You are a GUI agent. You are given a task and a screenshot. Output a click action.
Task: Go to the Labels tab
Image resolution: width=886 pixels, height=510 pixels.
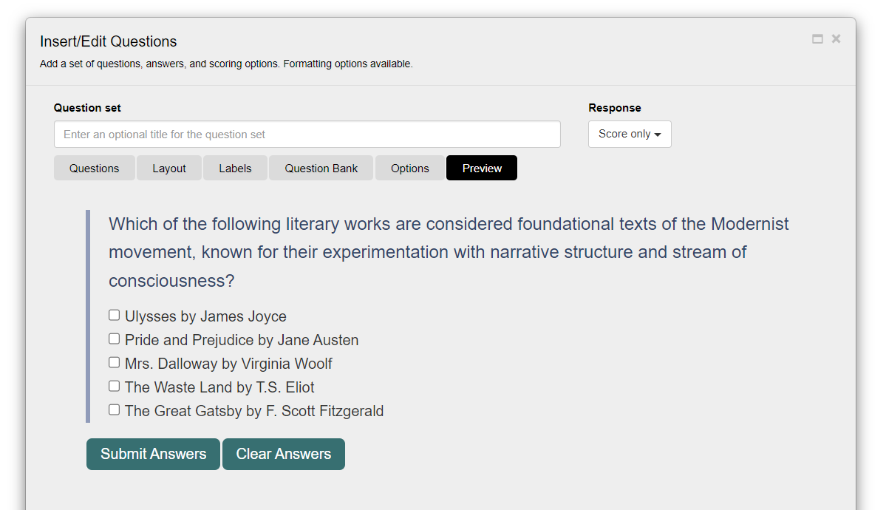(235, 168)
